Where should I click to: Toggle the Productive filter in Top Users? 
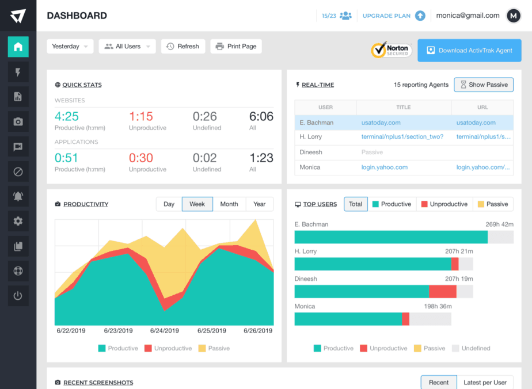click(392, 204)
